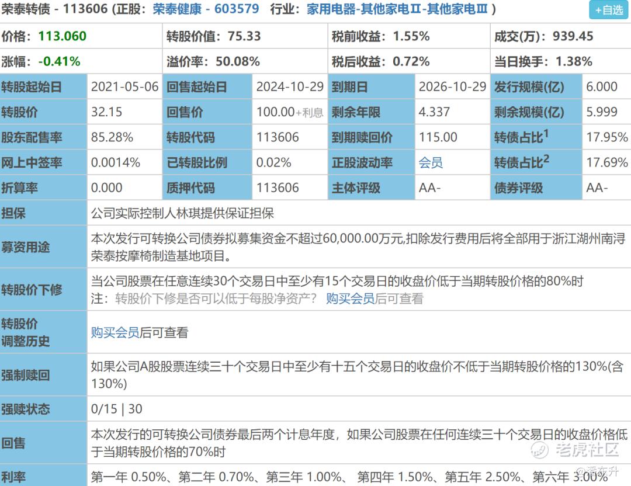Click the 剩余年限 value 4.337
Viewport: 631px width, 486px height.
(434, 112)
